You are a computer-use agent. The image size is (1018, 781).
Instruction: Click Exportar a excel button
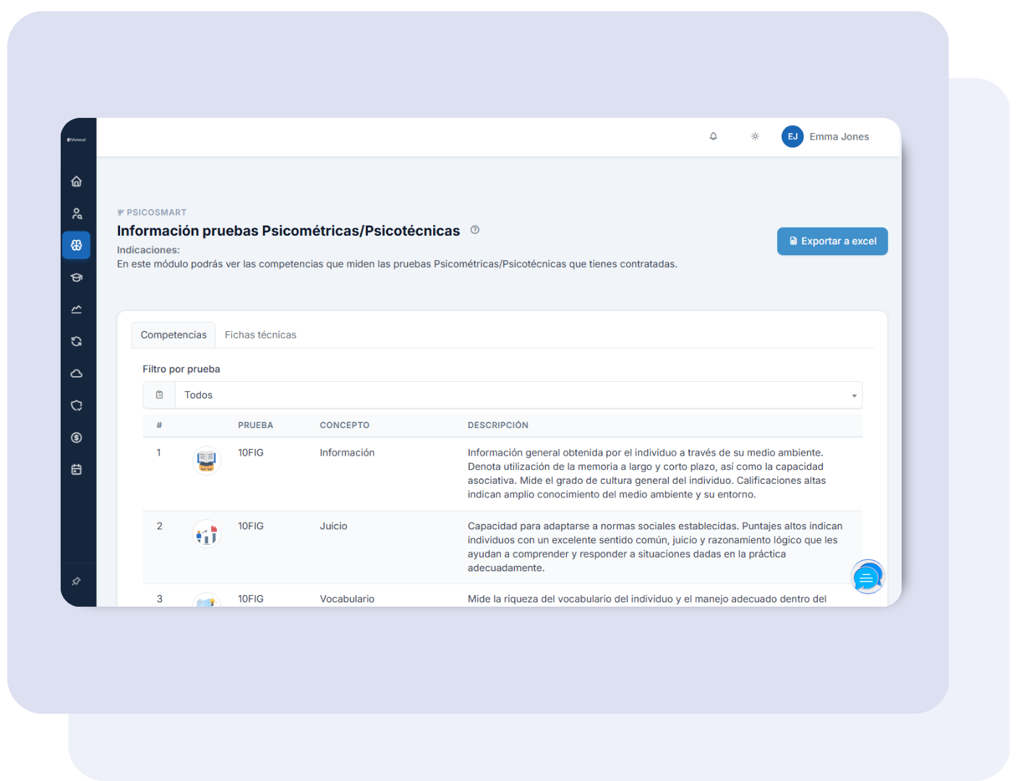tap(832, 242)
